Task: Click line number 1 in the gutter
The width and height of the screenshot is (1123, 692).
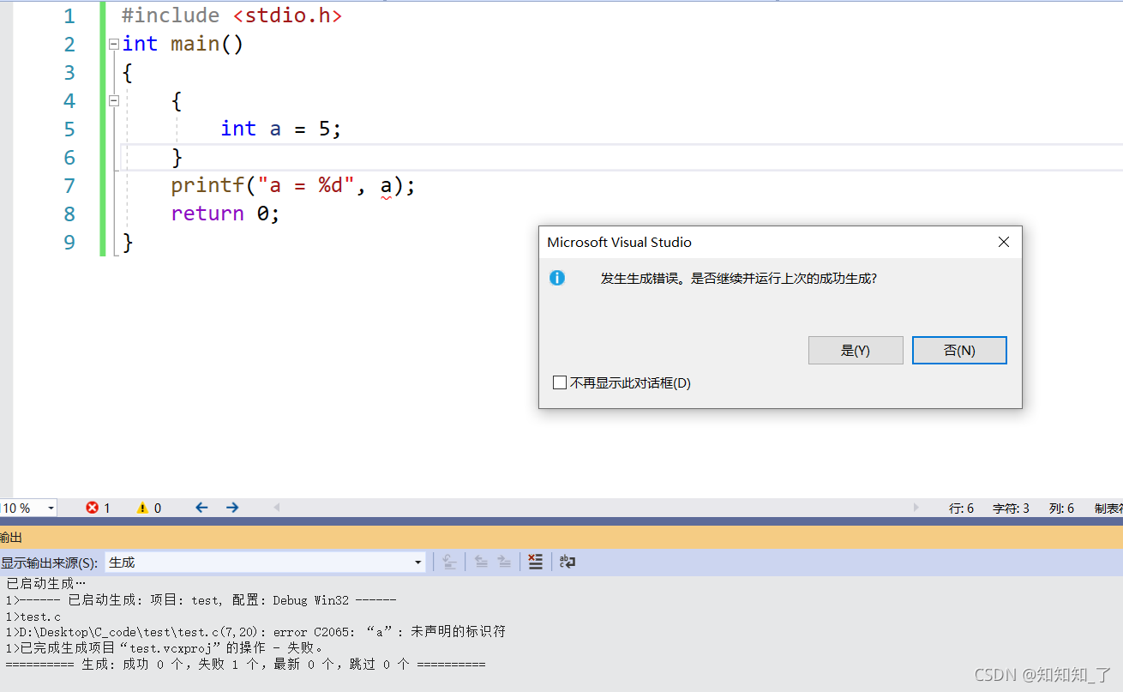Action: [x=69, y=15]
